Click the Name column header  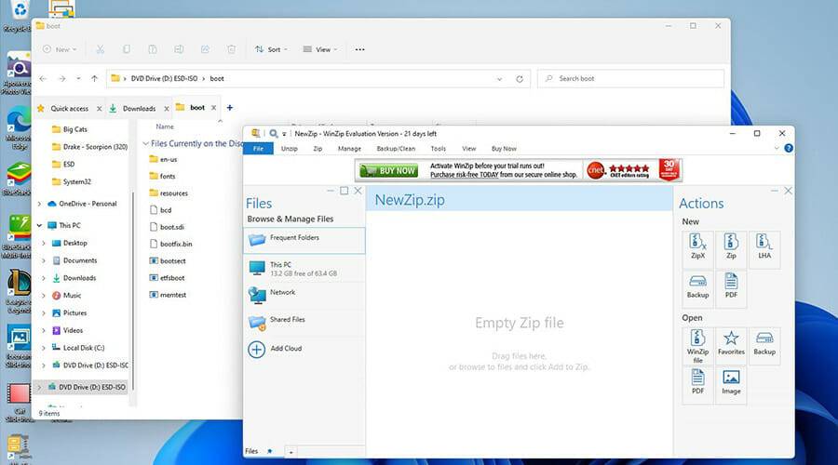click(x=165, y=126)
